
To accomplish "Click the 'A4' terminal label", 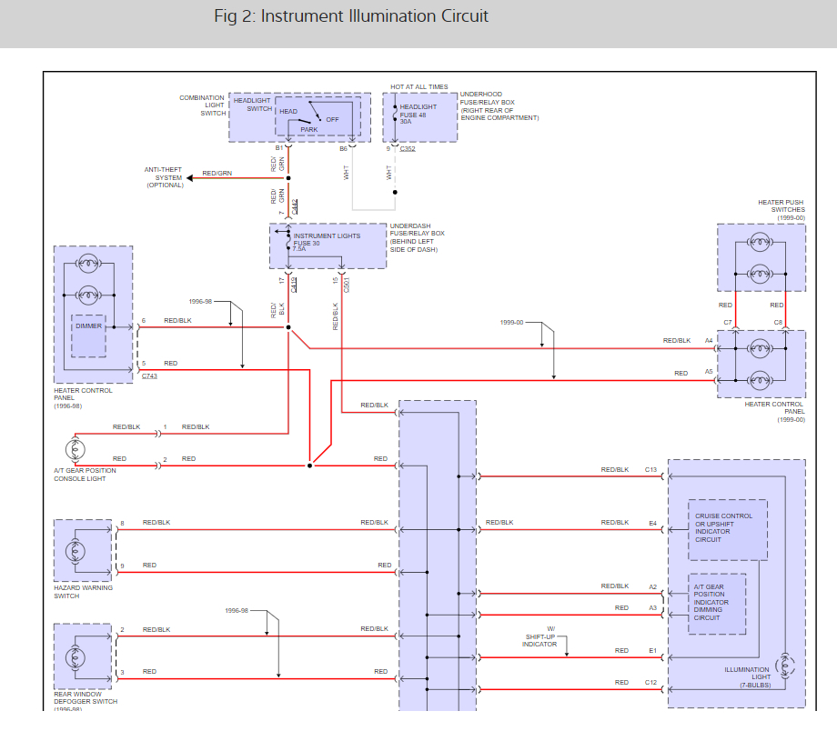I will click(709, 340).
